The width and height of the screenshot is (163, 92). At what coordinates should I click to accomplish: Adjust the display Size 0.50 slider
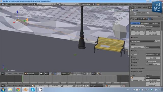click(x=153, y=58)
